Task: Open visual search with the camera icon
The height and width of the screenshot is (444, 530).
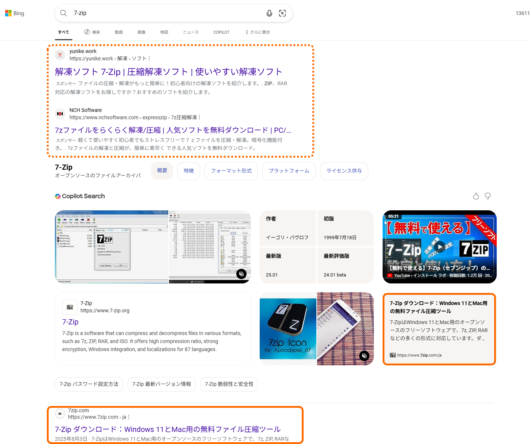Action: [282, 13]
